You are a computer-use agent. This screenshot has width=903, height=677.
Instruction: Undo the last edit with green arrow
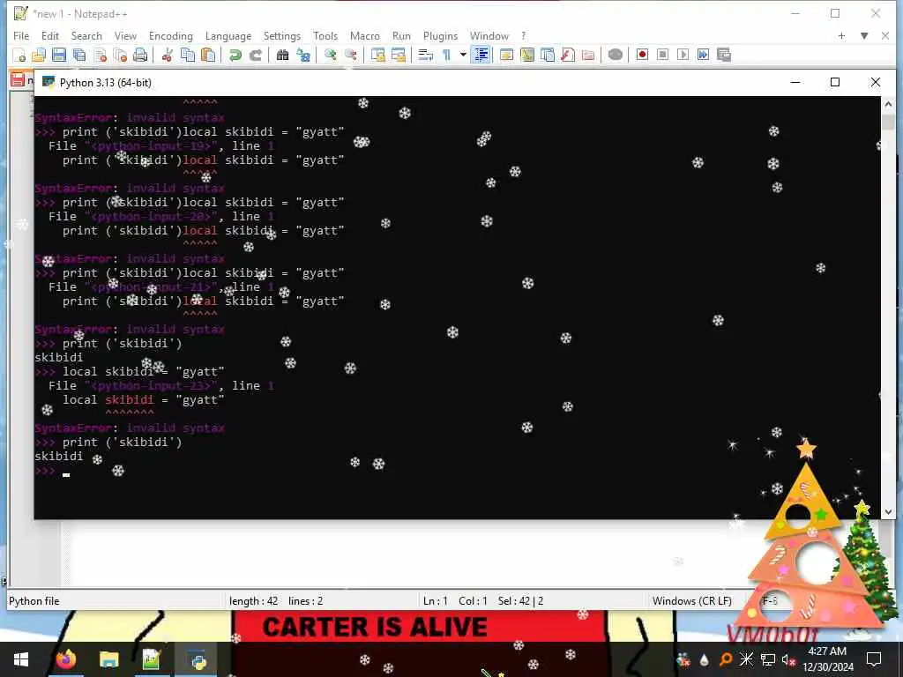pyautogui.click(x=235, y=56)
